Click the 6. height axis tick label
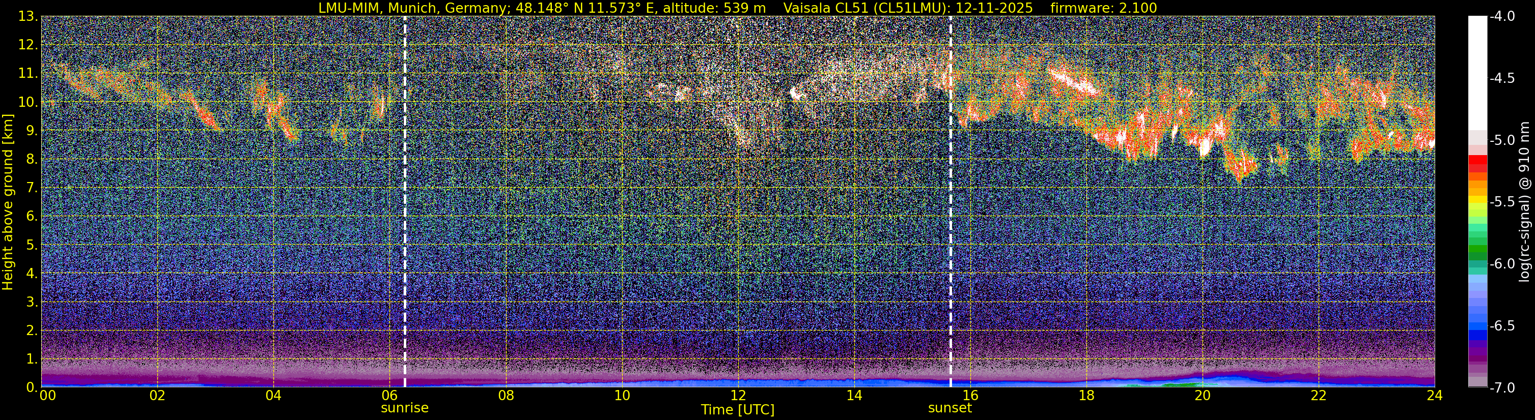Screen dimensions: 1535x420 [x=32, y=216]
